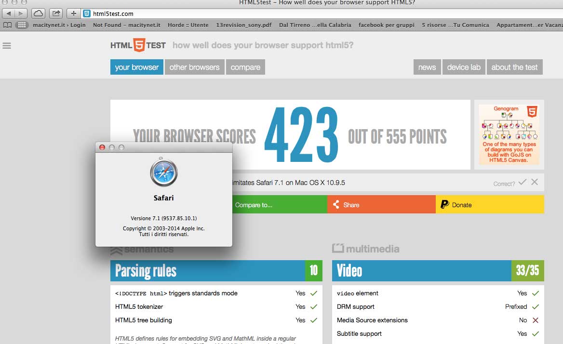
Task: Click the checkmark beside Subtitle support
Action: pos(536,333)
